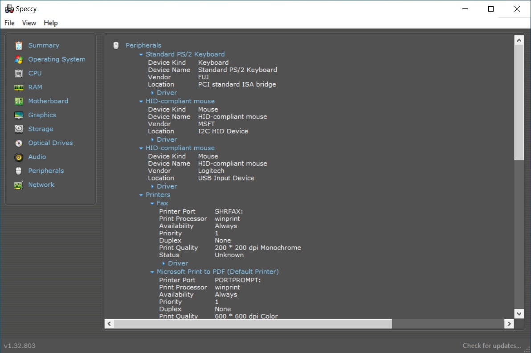Collapse the Fax printer node
Image resolution: width=531 pixels, height=353 pixels.
point(152,203)
